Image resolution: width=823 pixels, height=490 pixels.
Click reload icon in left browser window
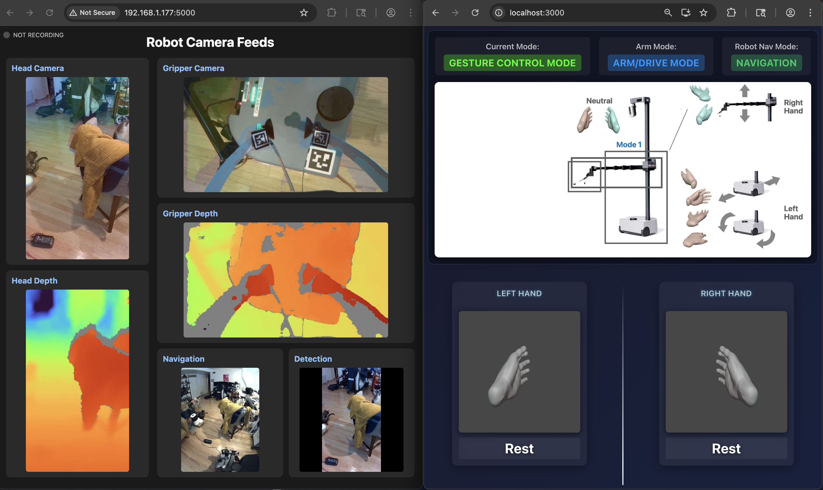click(50, 13)
